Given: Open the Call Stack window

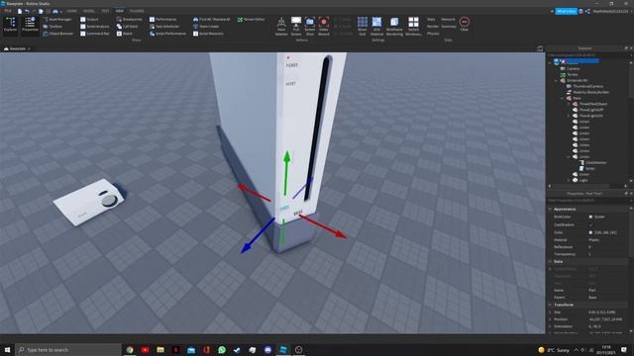Looking at the screenshot, I should (128, 27).
